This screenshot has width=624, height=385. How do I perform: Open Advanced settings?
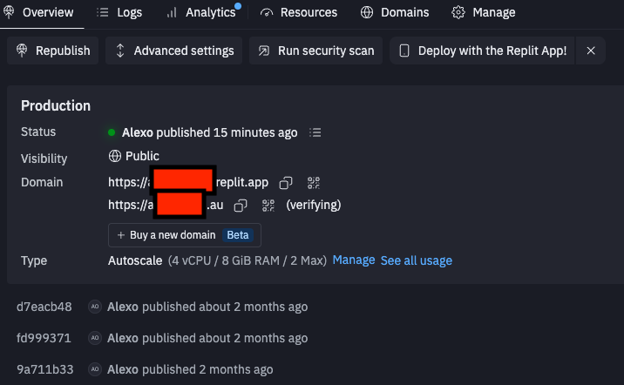pos(174,51)
